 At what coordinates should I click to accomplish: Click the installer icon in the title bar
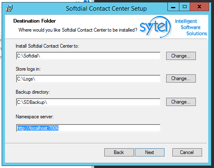[x=9, y=8]
